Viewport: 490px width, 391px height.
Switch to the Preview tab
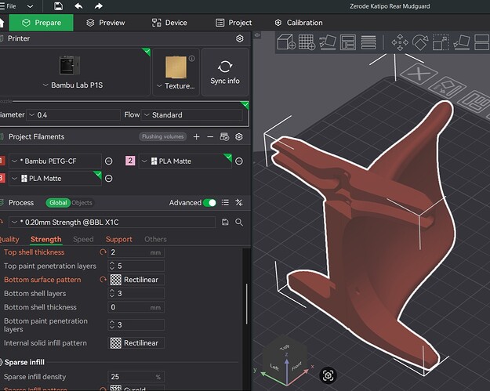(106, 23)
